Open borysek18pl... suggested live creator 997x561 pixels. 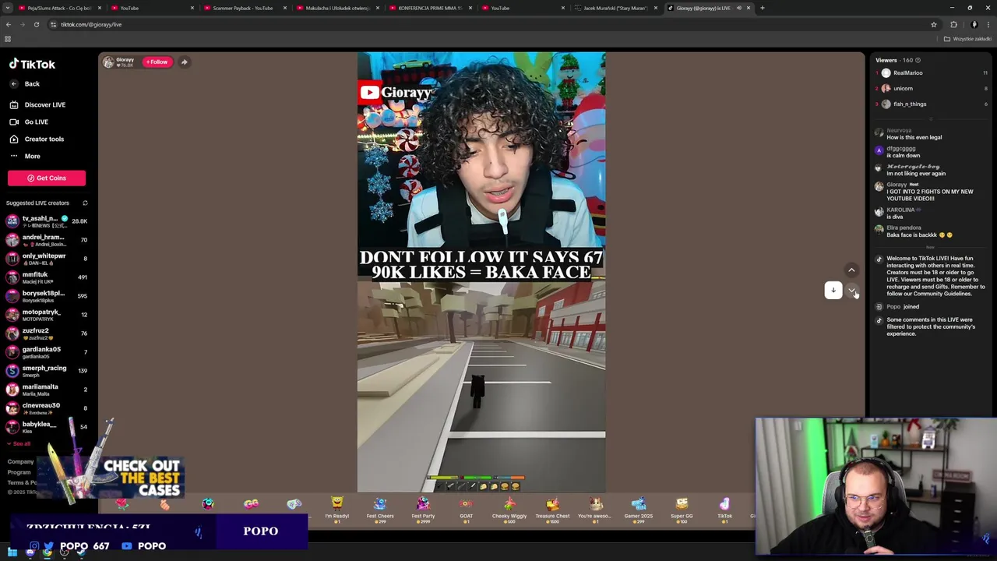pyautogui.click(x=47, y=296)
